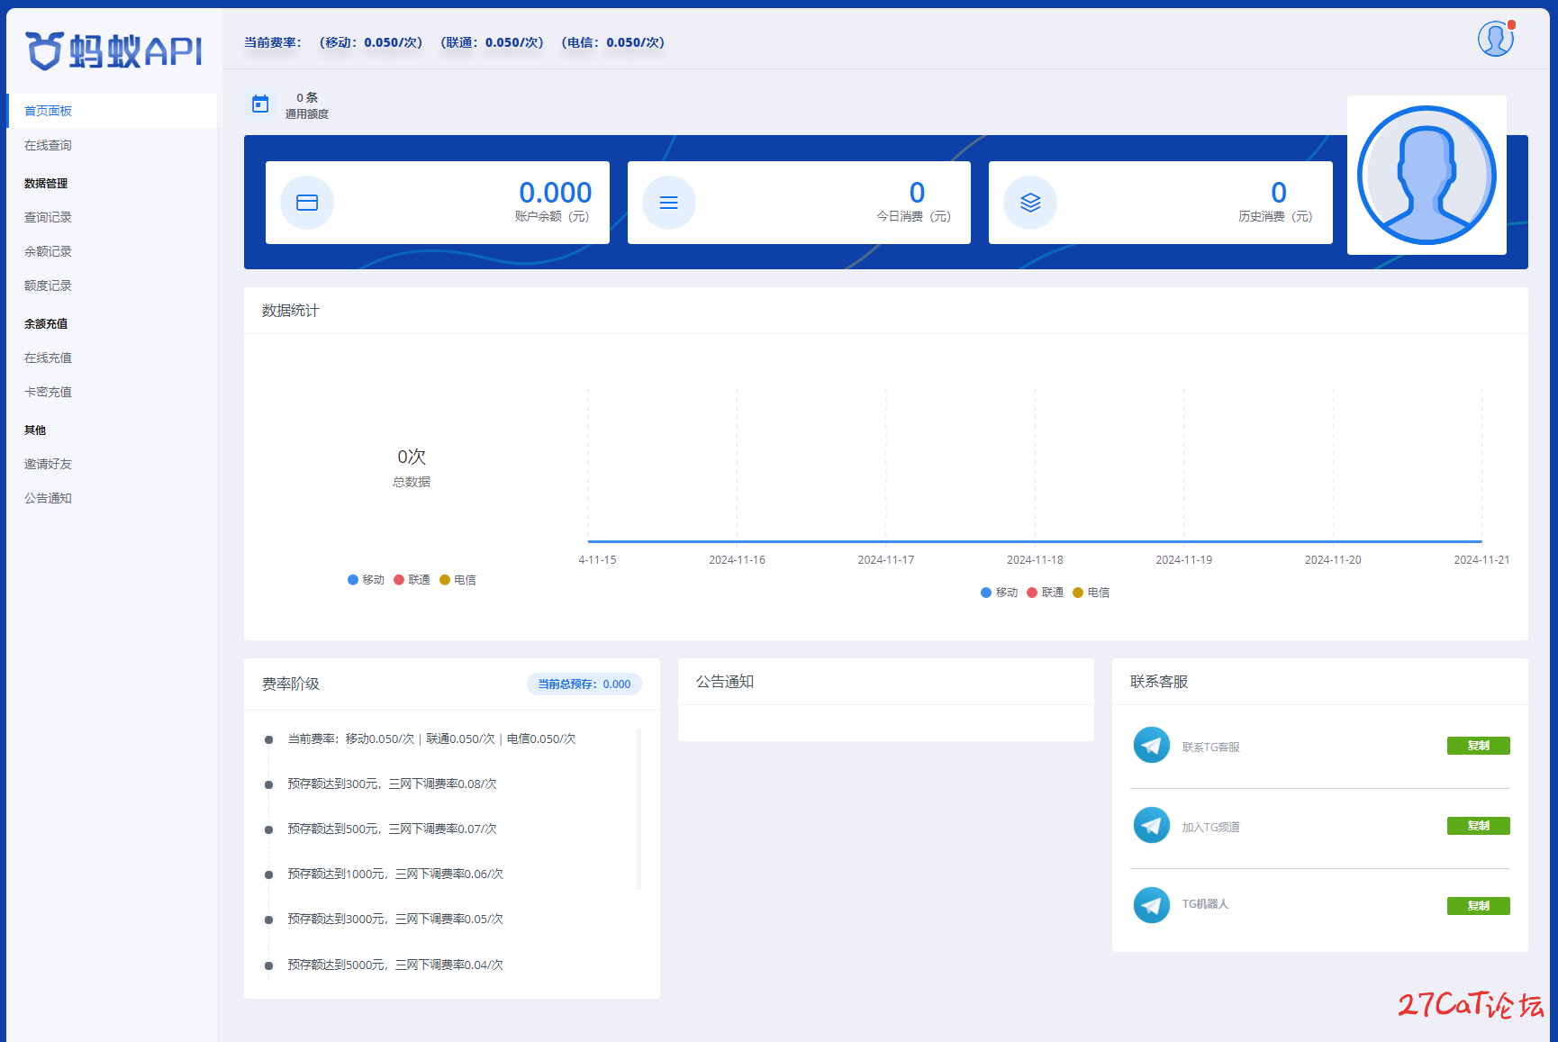Go to 余额记录 page
Screen dimensions: 1558x1042
point(112,251)
